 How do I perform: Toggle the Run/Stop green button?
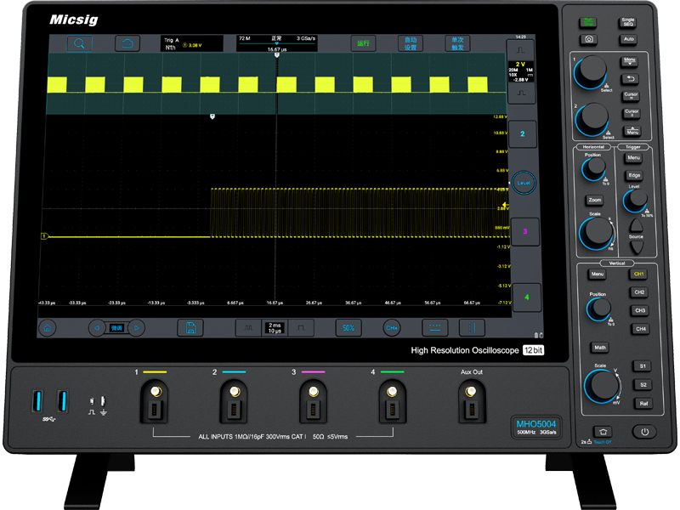(588, 23)
